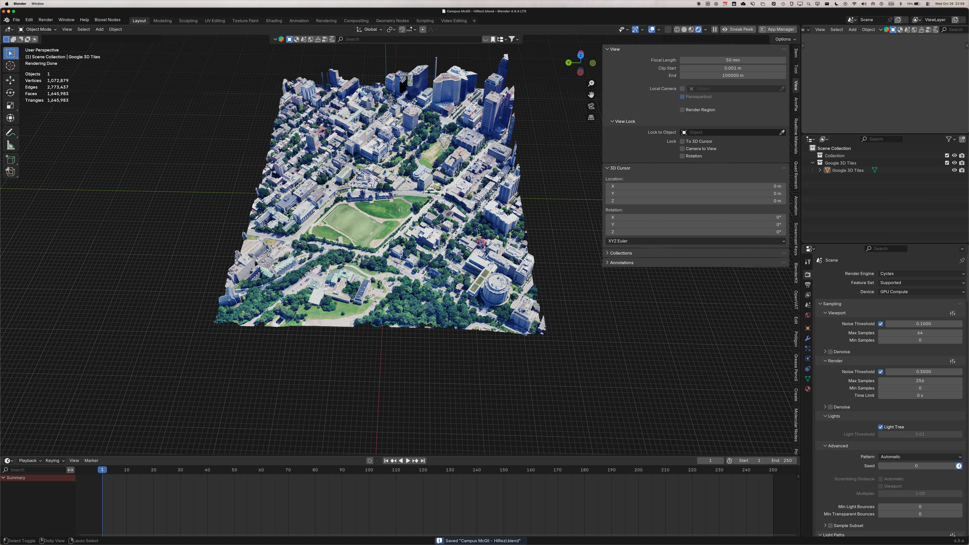This screenshot has width=969, height=545.
Task: Expand the Annotations panel in sidebar
Action: click(622, 262)
